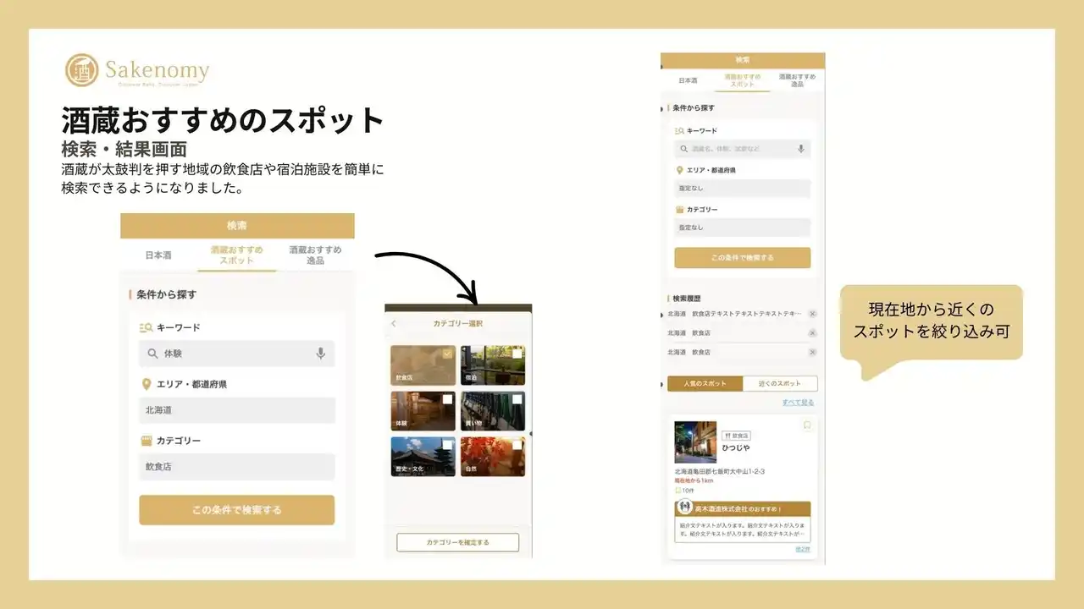Delete the last search history entry
The width and height of the screenshot is (1084, 609).
pos(812,352)
